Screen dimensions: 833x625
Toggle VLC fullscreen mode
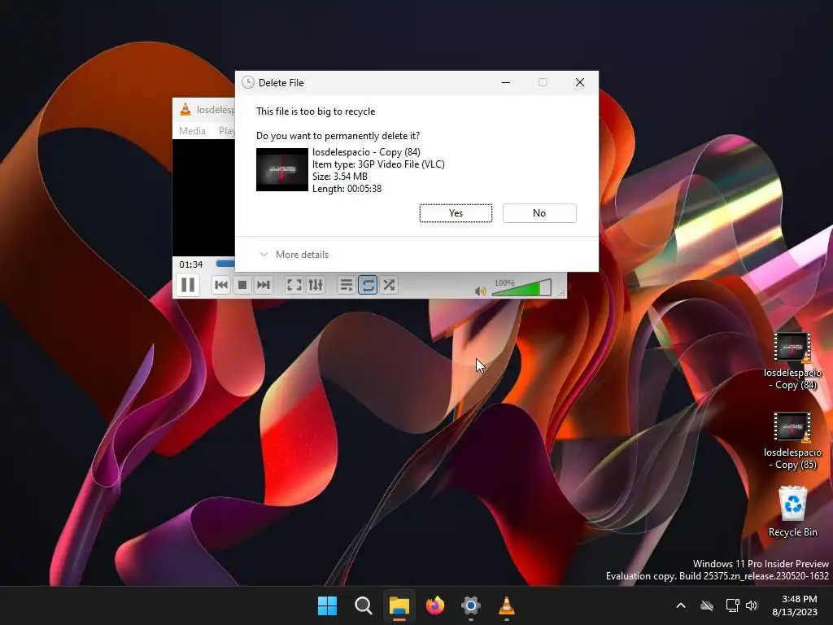294,286
